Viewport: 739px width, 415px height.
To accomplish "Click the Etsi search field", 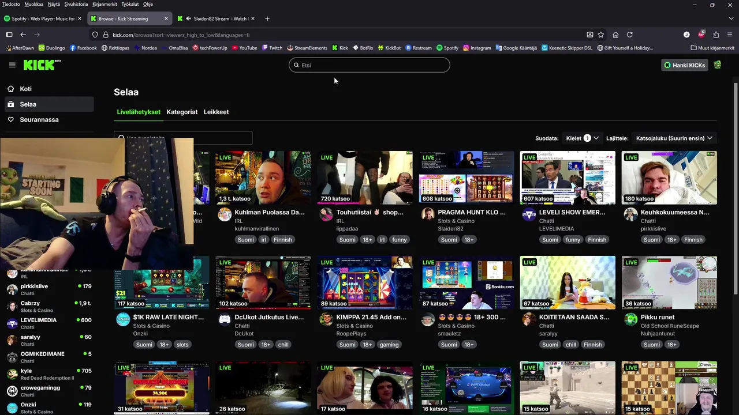I will point(369,65).
